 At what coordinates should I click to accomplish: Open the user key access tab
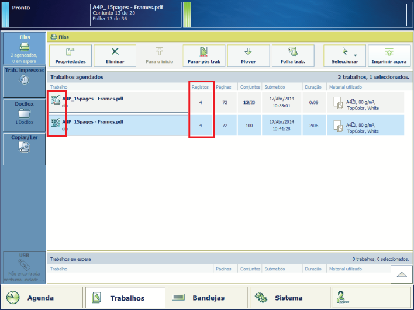coord(371,298)
